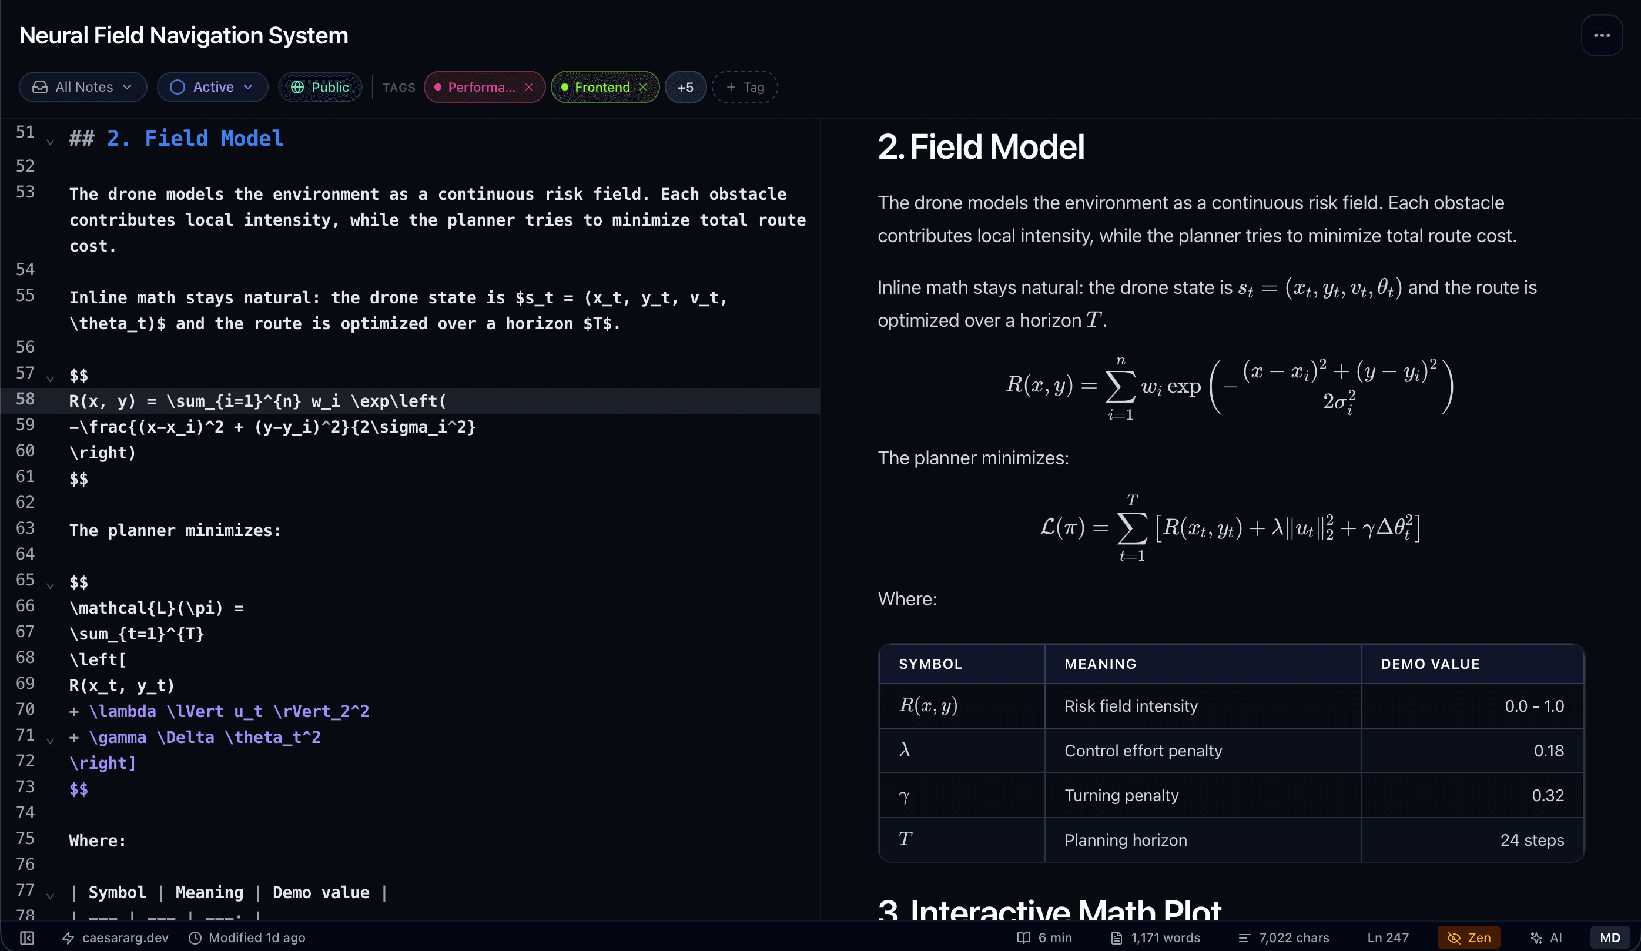Viewport: 1641px width, 951px height.
Task: Click the 1,171 words count indicator
Action: pos(1154,937)
